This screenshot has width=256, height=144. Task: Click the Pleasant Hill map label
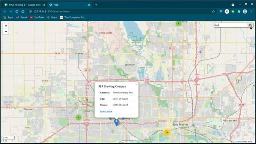230,120
